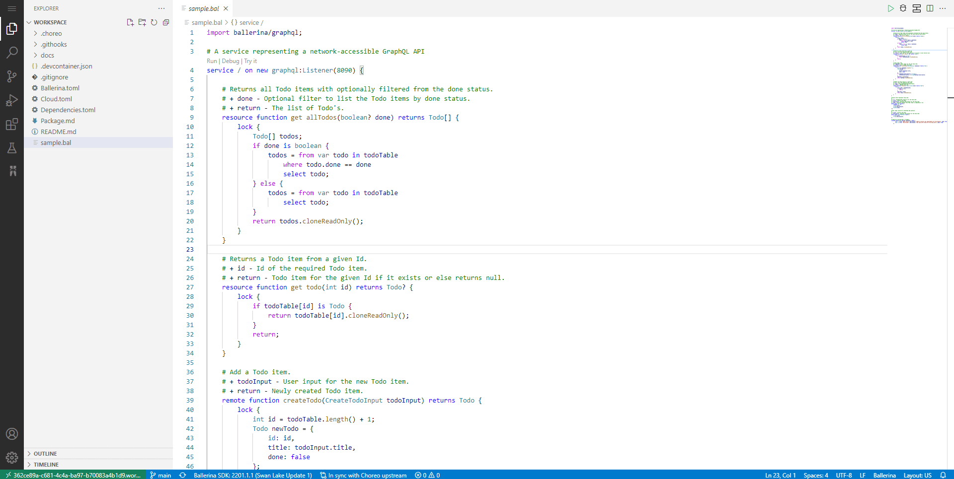Viewport: 954px width, 479px height.
Task: Expand the OUTLINE section
Action: click(98, 454)
